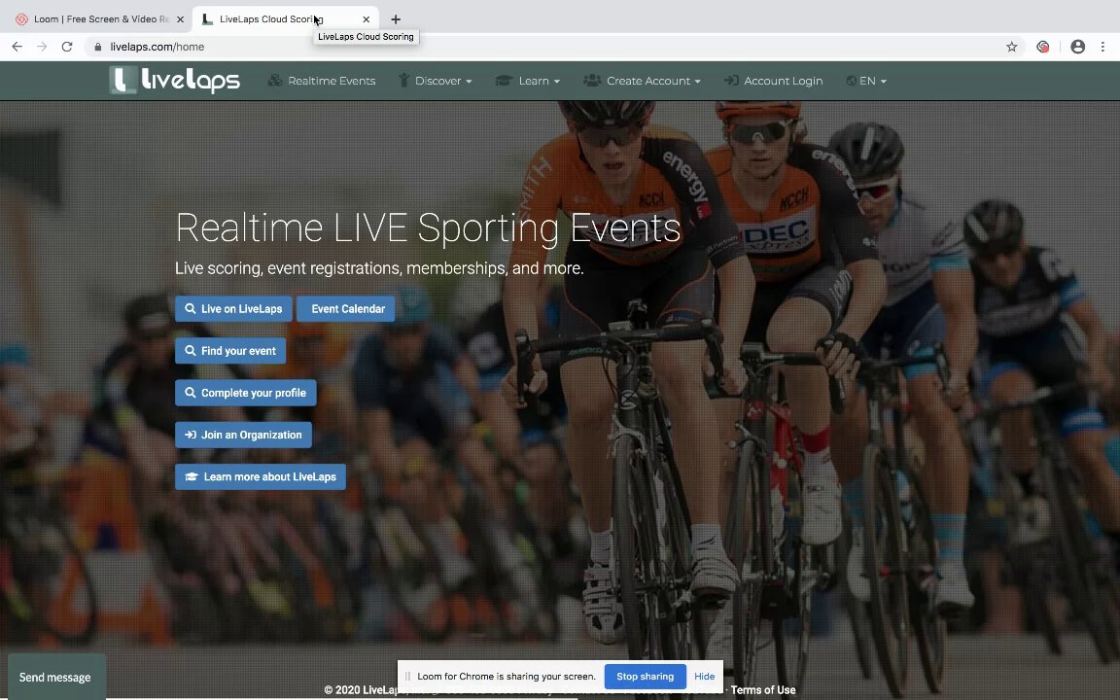Click the Live on LiveLaps button
The height and width of the screenshot is (700, 1120).
(x=233, y=308)
